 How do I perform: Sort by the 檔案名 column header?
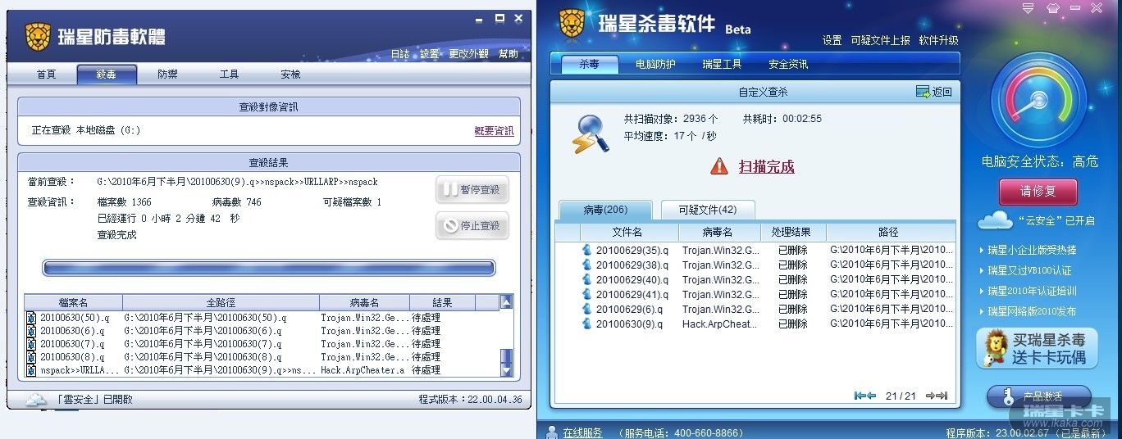73,303
